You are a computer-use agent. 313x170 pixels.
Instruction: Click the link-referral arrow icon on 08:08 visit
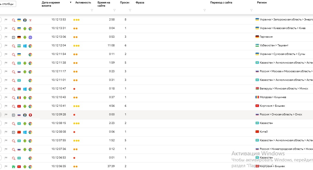pyautogui.click(x=13, y=132)
